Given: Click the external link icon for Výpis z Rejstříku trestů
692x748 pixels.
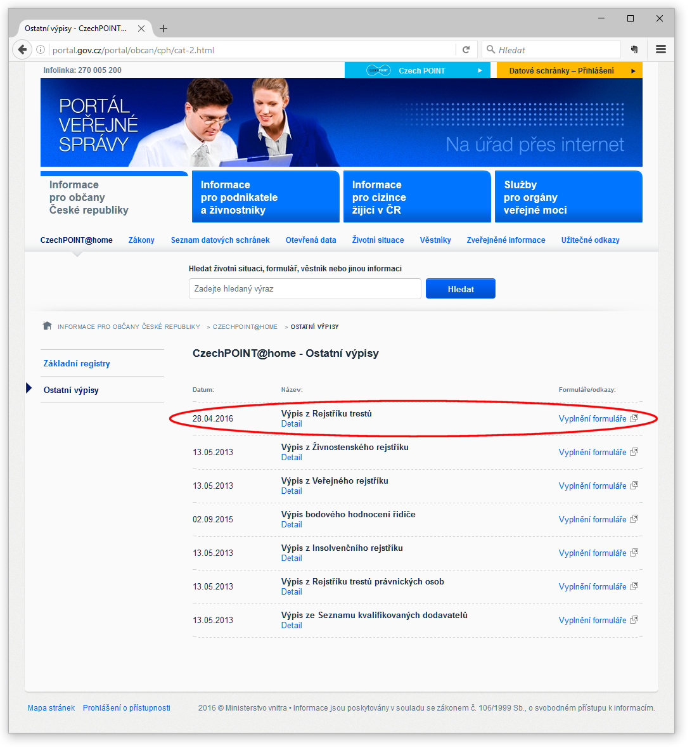Looking at the screenshot, I should 634,418.
